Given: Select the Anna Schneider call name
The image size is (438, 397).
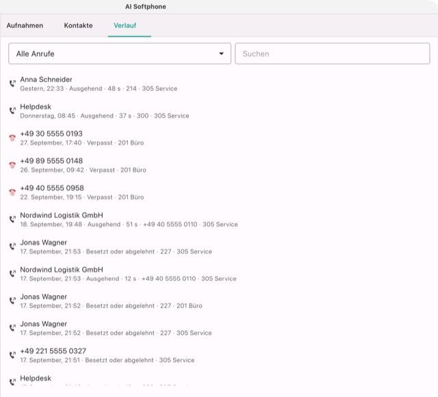Looking at the screenshot, I should (x=46, y=79).
